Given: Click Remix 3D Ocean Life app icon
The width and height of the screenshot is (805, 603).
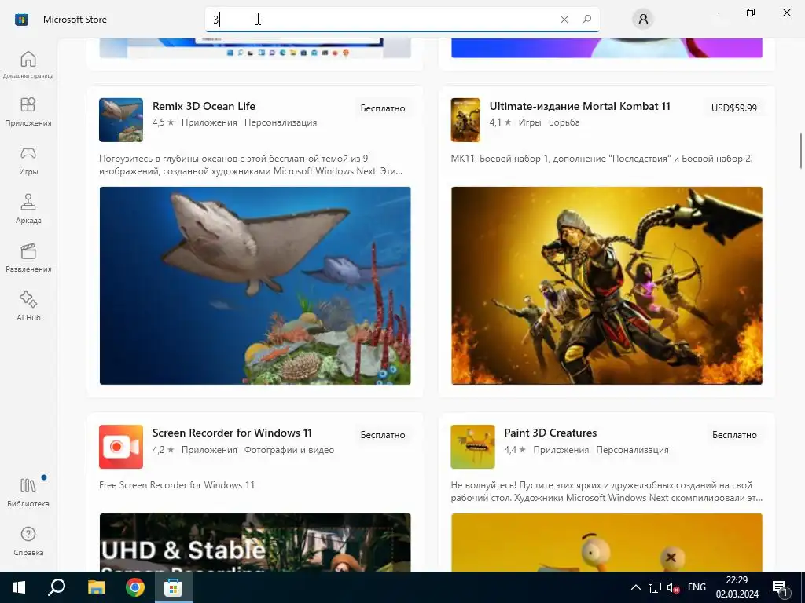Looking at the screenshot, I should [121, 120].
